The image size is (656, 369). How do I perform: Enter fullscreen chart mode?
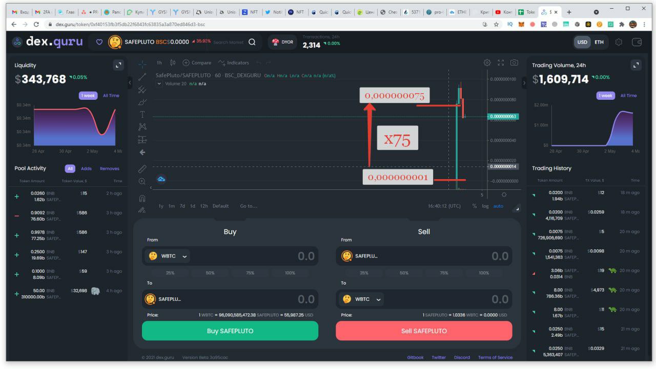click(501, 62)
